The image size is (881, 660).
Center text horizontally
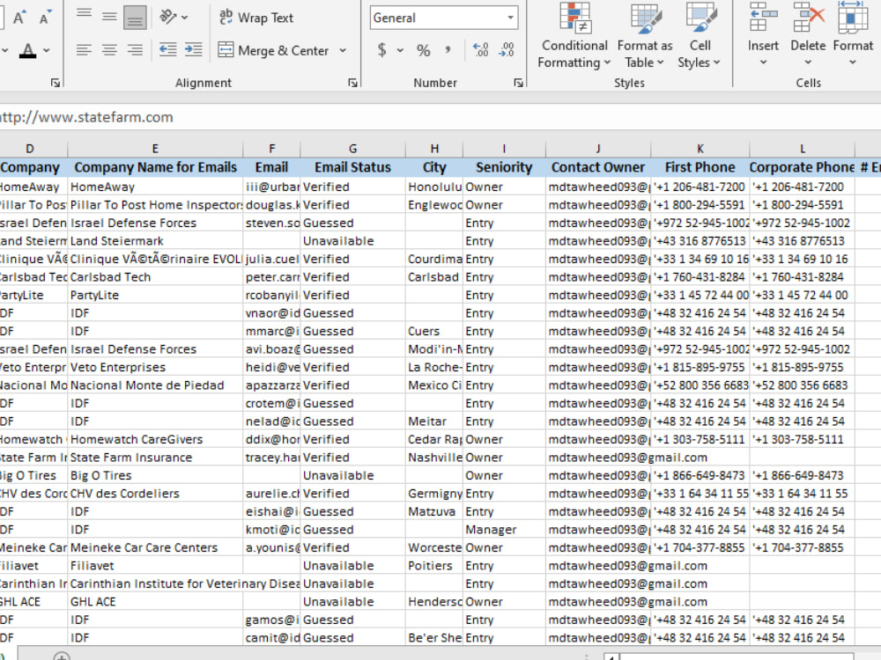coord(109,50)
